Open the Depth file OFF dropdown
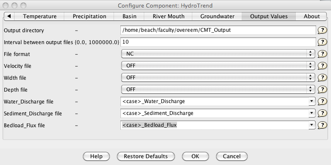Viewport: 331px width, 165px height. pyautogui.click(x=218, y=89)
